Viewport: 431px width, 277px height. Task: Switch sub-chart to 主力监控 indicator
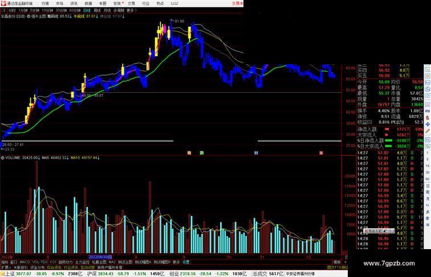(x=82, y=262)
